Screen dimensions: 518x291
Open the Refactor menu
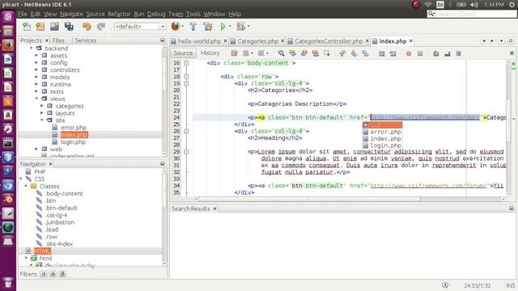119,14
